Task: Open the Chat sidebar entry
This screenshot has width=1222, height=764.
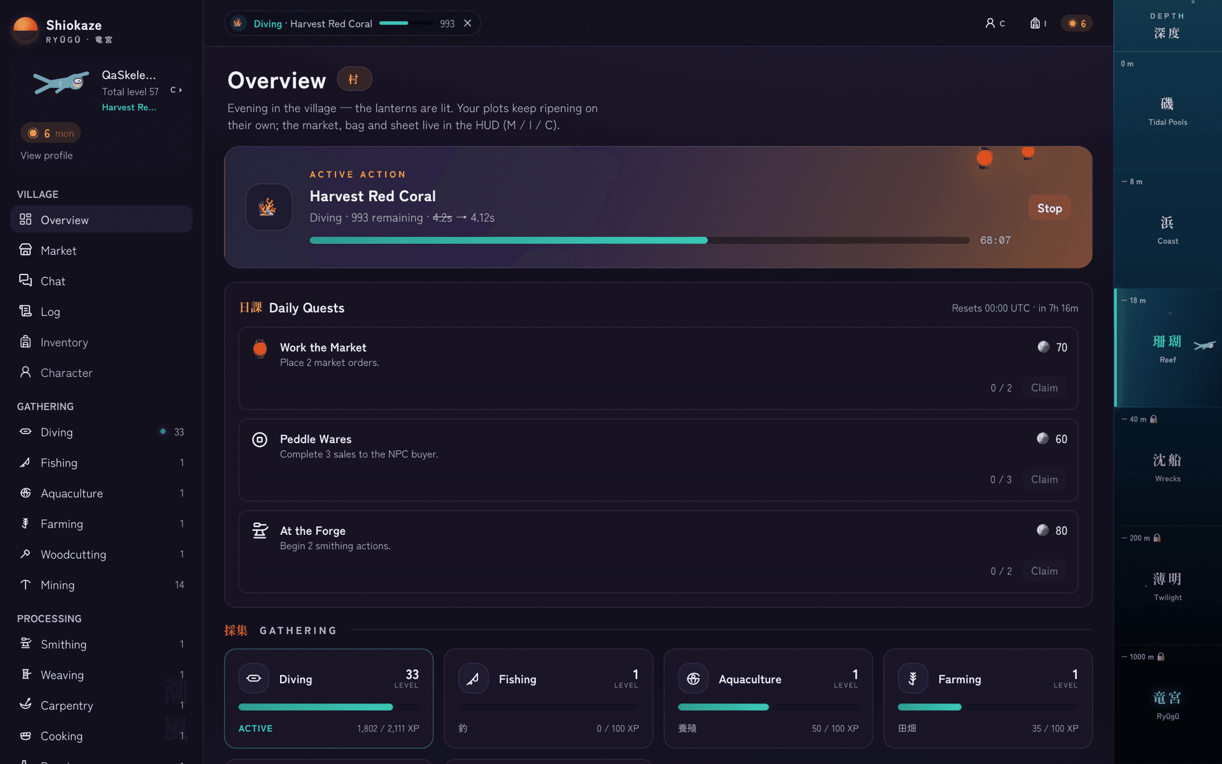Action: (101, 281)
